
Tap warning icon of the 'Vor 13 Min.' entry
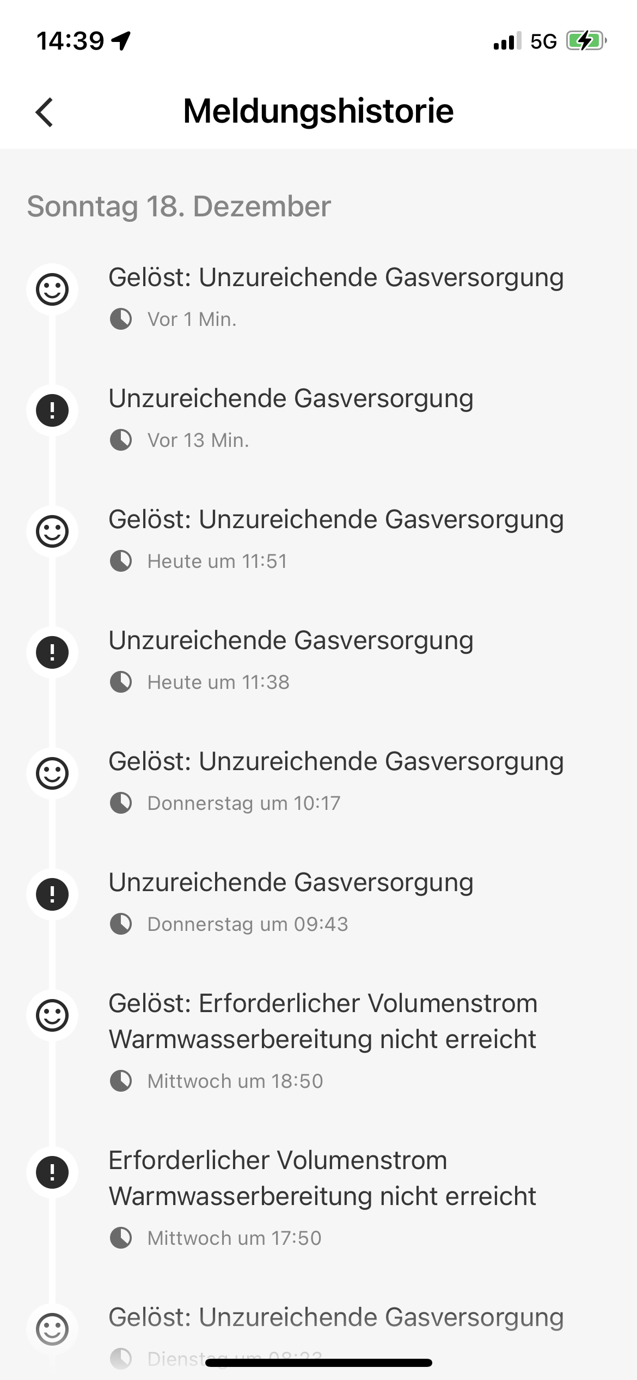pos(52,410)
